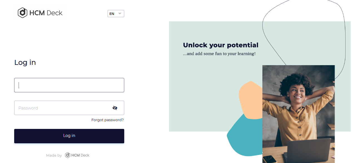Toggle password visibility eye icon
358x163 pixels.
pos(115,108)
